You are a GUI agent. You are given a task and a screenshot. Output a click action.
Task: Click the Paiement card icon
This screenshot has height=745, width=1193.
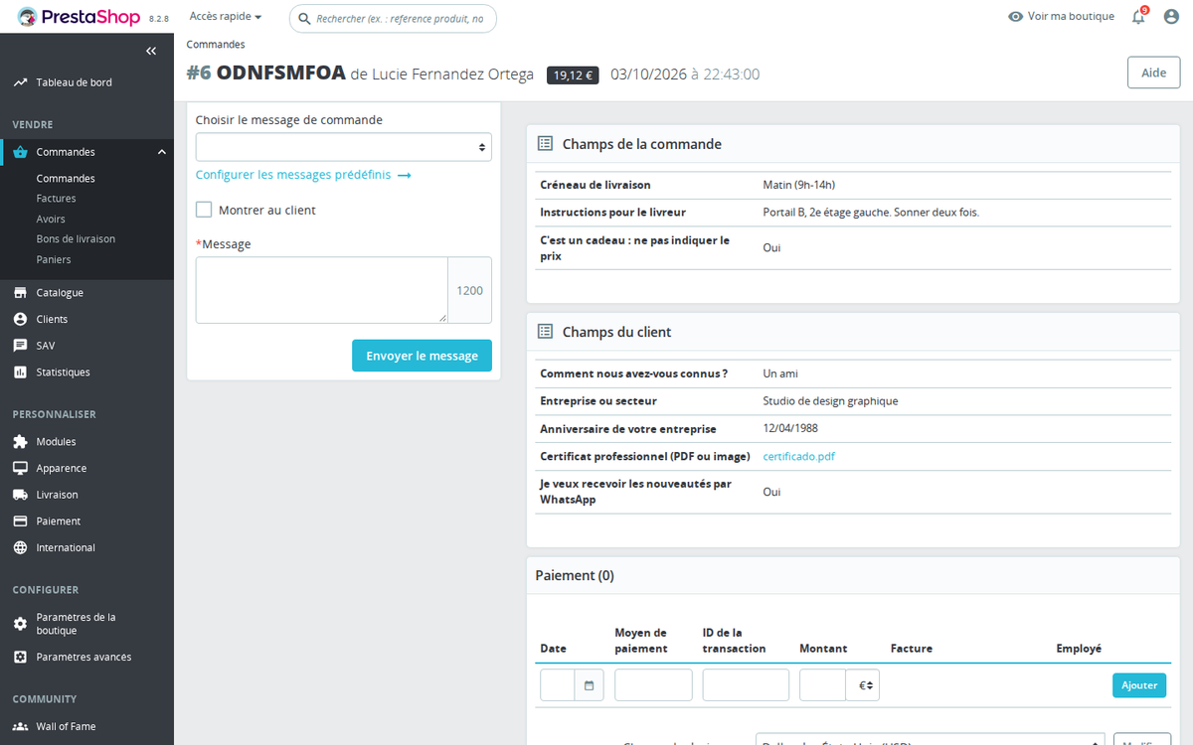[x=20, y=521]
